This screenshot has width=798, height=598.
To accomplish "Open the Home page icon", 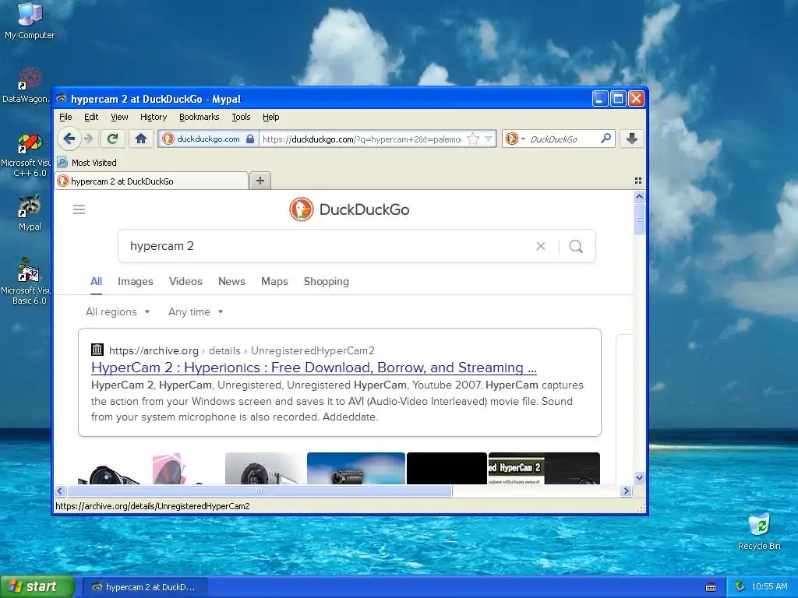I will click(141, 139).
